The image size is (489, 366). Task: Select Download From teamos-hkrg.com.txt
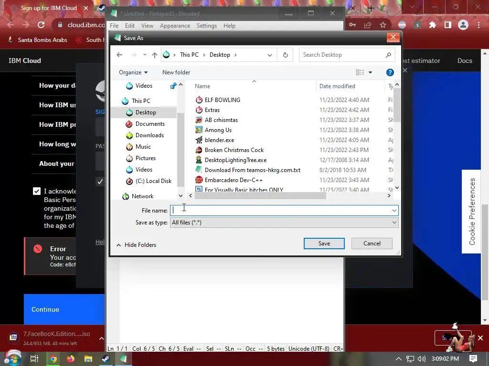(x=252, y=170)
